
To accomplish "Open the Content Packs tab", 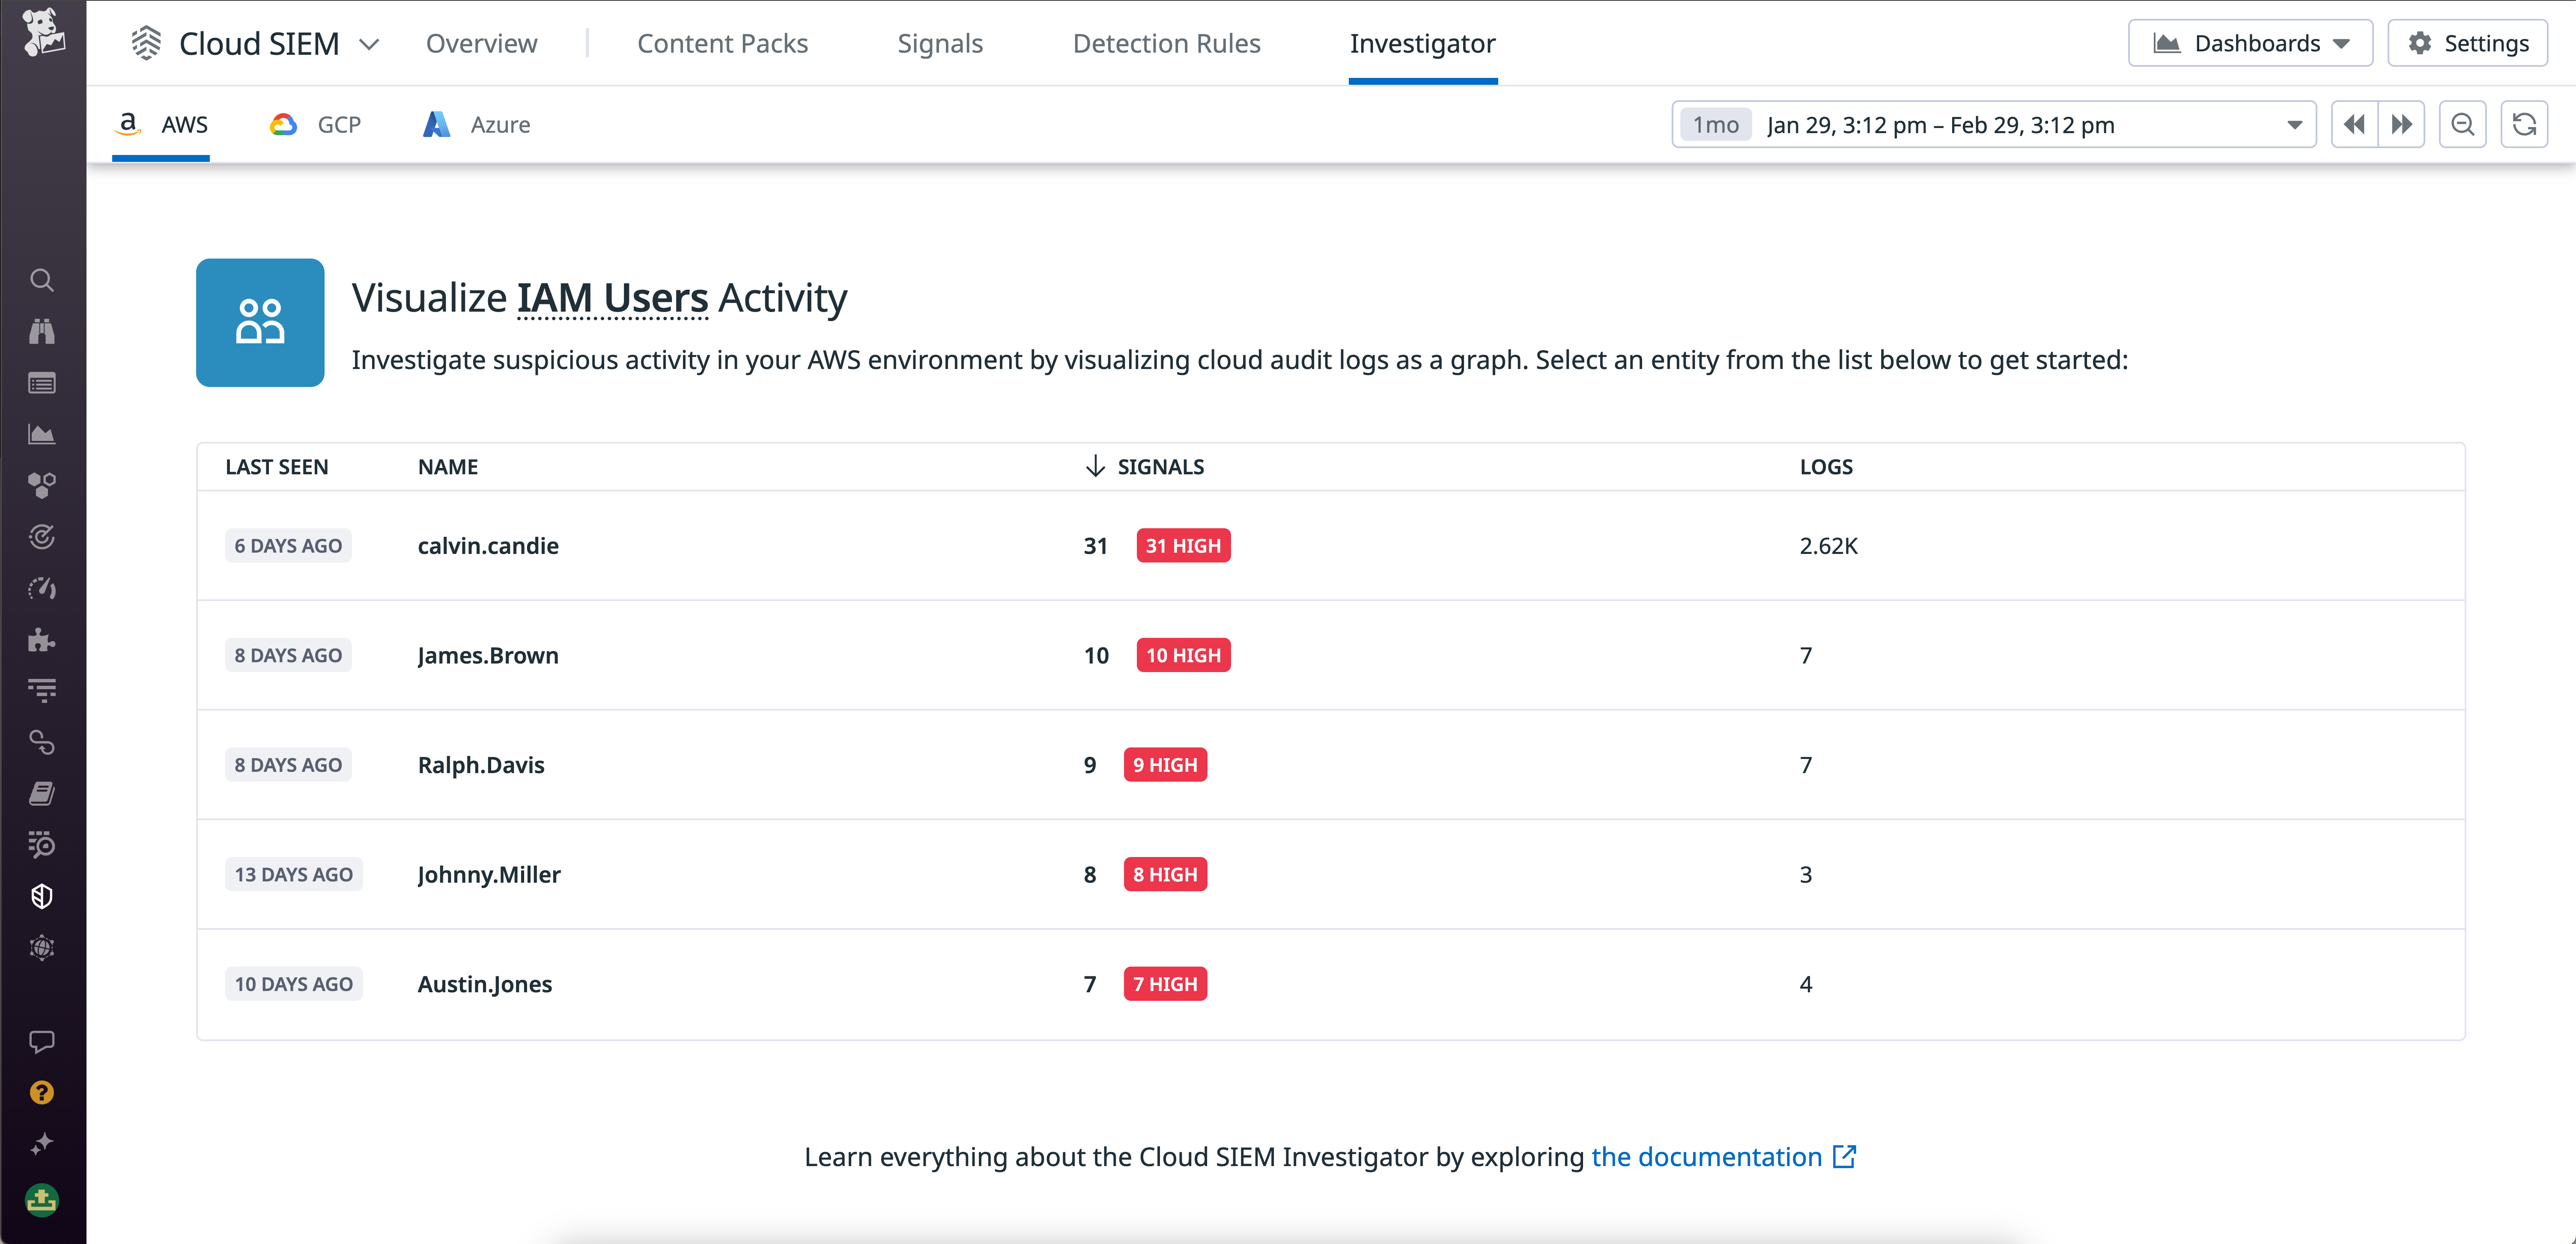I will click(723, 43).
